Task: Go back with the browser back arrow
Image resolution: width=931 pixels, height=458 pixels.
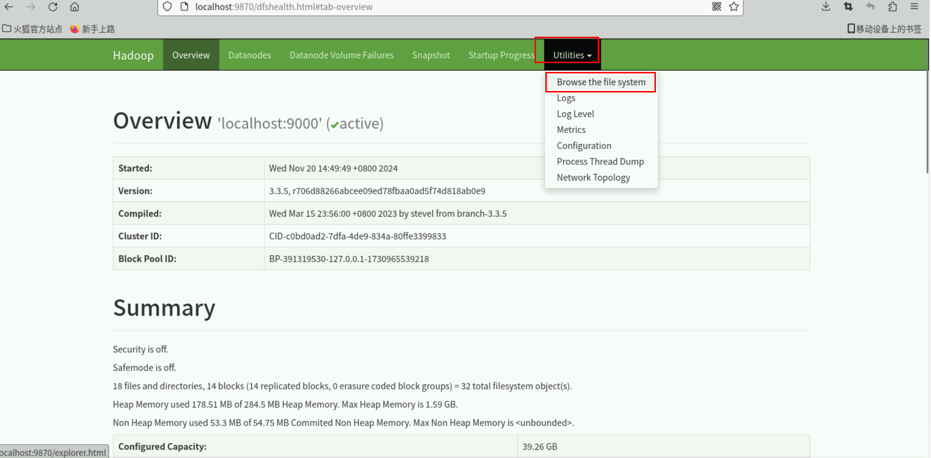Action: (9, 7)
